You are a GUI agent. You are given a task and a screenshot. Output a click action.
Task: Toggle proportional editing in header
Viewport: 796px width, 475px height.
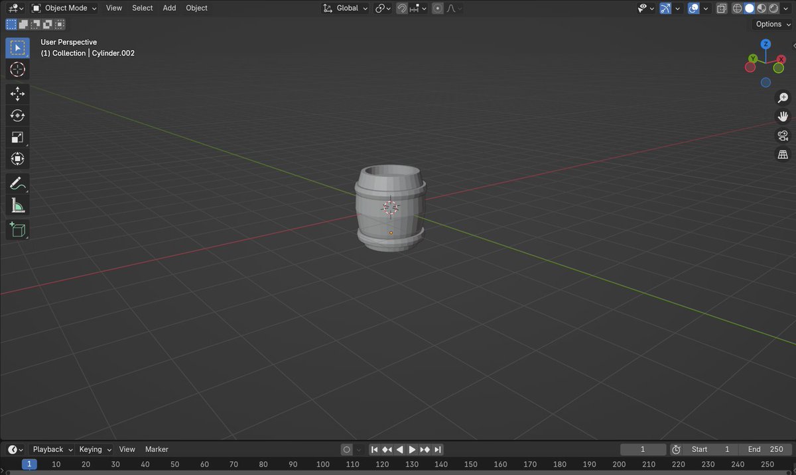[x=438, y=9]
